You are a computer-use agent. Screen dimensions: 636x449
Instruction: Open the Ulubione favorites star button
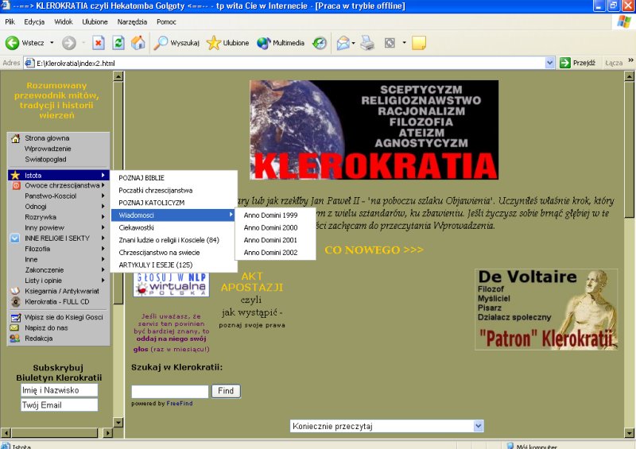(x=227, y=43)
